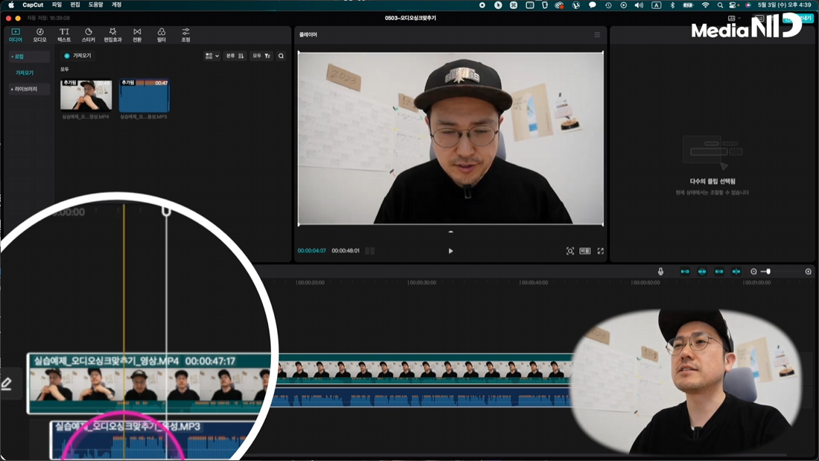The width and height of the screenshot is (819, 461).
Task: Click the Siri icon in menu bar
Action: [748, 4]
